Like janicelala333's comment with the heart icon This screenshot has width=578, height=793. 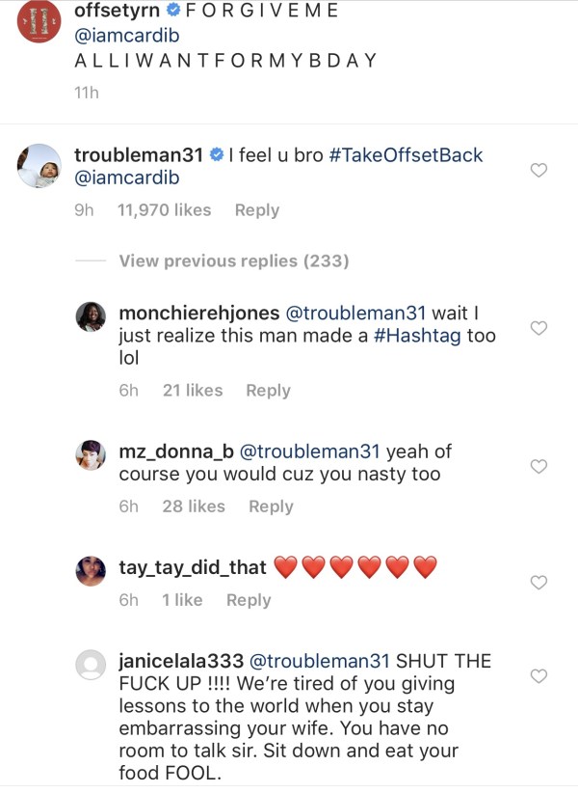(539, 676)
